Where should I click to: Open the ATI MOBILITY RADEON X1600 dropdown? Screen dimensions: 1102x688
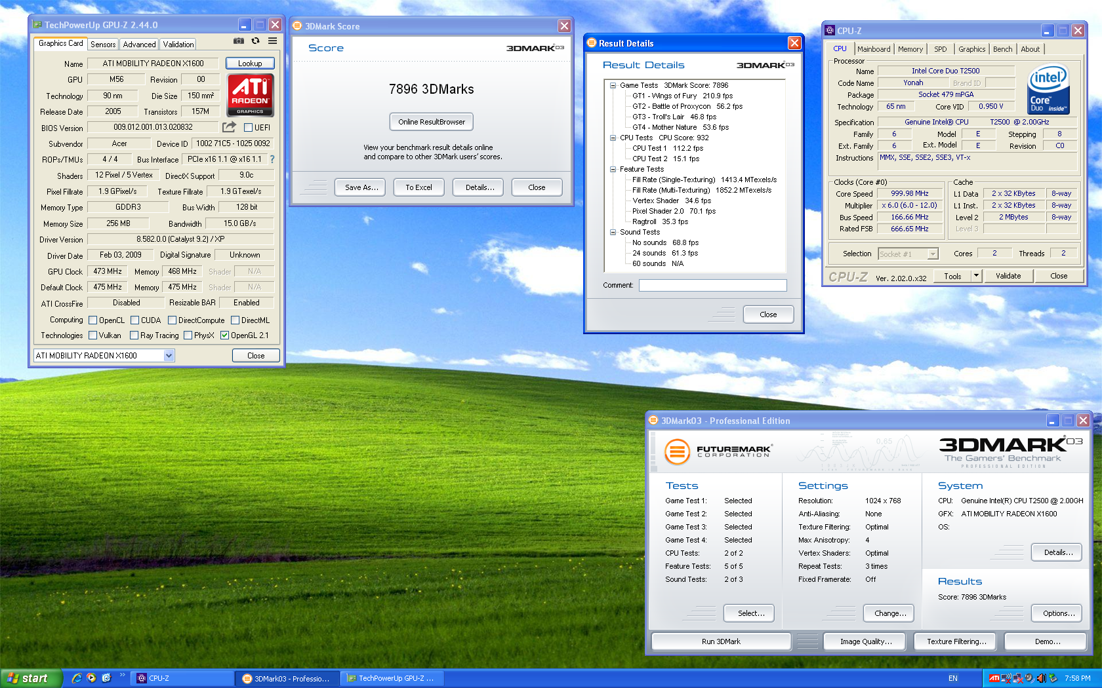[x=169, y=356]
